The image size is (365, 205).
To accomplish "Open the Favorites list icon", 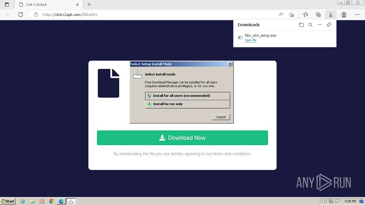I will coord(306,15).
